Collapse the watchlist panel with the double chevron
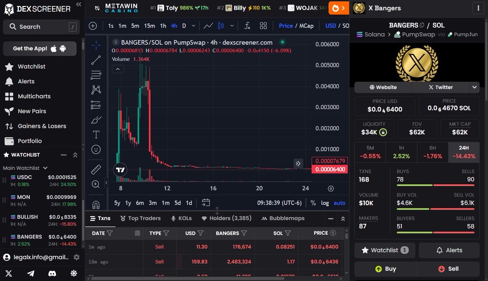Viewport: 488px width, 281px height. tap(75, 155)
